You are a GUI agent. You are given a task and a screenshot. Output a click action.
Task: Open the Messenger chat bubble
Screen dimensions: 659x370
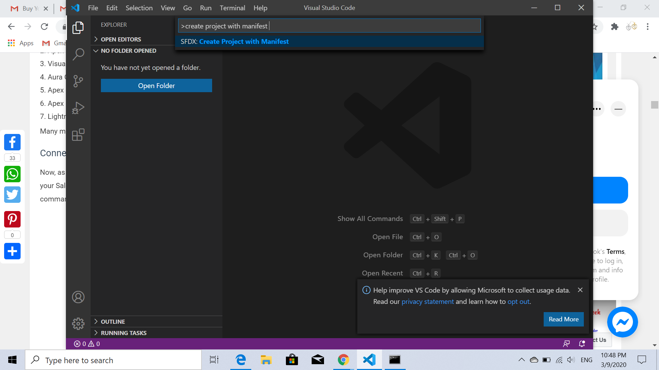(622, 322)
